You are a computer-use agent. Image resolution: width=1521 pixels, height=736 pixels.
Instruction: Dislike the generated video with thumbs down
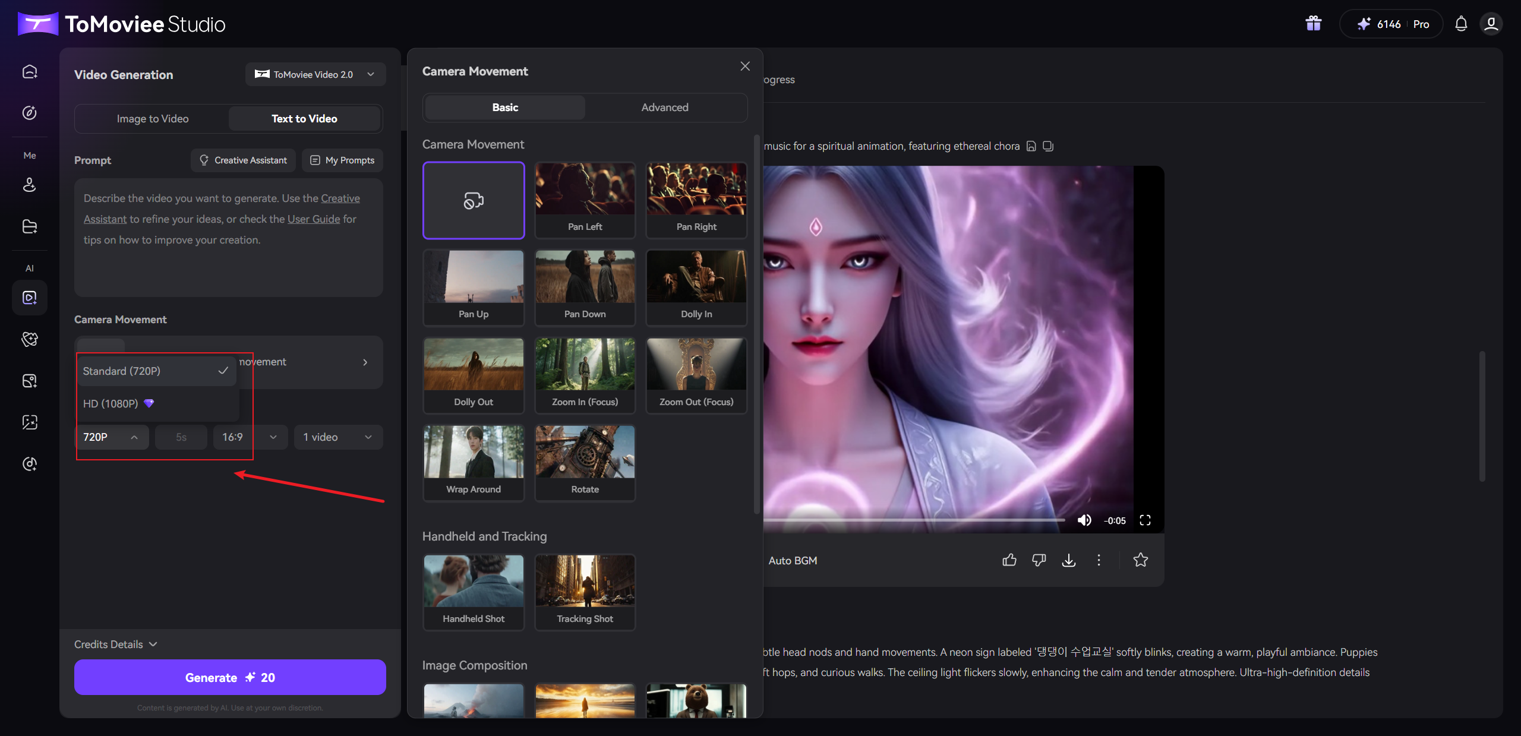[x=1039, y=560]
